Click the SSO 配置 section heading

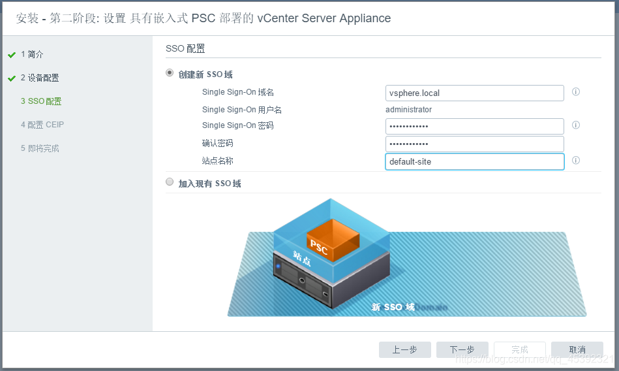(x=185, y=48)
